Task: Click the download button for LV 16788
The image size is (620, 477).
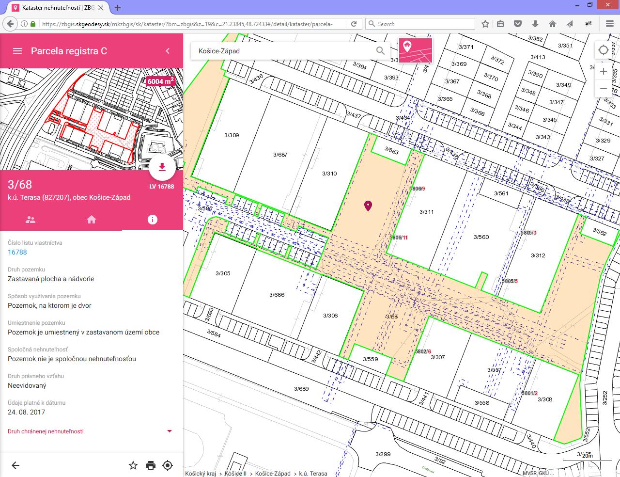Action: pyautogui.click(x=162, y=167)
